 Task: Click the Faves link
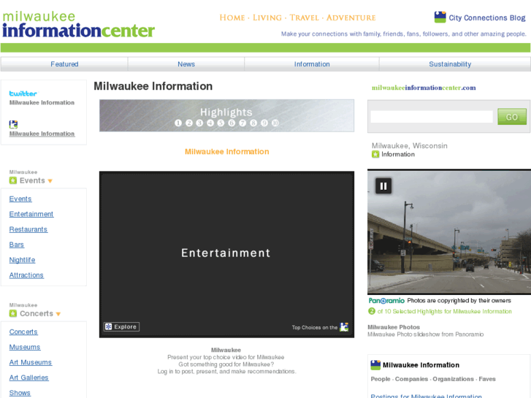tap(487, 379)
